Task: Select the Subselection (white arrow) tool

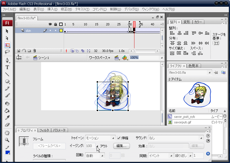Action: [7, 38]
